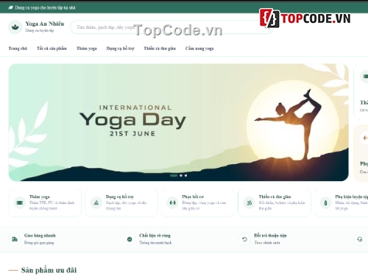Click the pyramid icon in Dụng cụ hỗ trợ category card
Viewport: 368px width, 276px height.
[96, 202]
